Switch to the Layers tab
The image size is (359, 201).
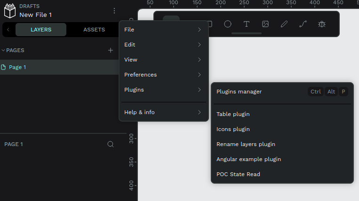click(x=41, y=30)
